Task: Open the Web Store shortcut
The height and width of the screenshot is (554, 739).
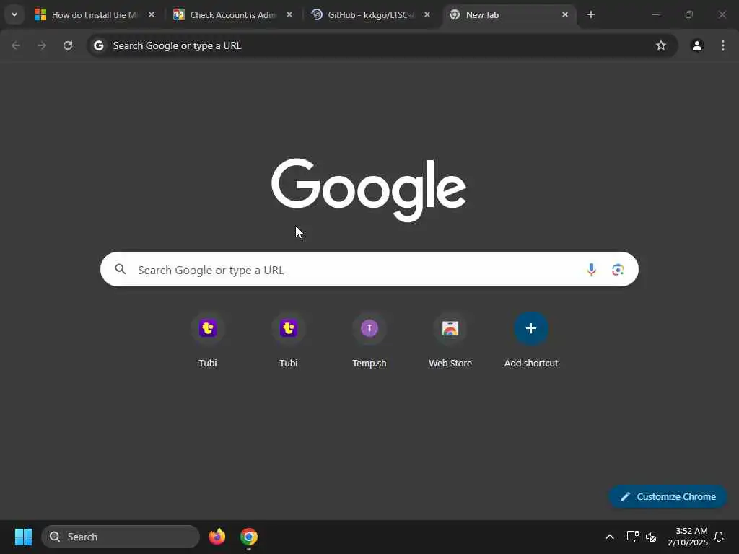Action: pos(450,340)
